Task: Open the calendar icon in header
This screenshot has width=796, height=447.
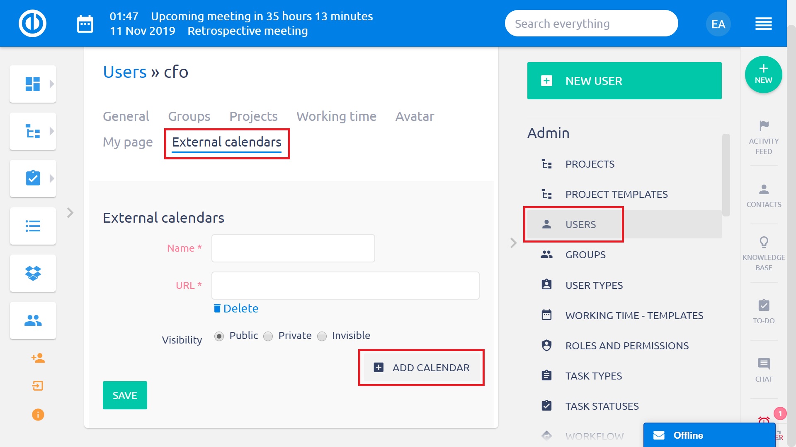Action: tap(85, 24)
